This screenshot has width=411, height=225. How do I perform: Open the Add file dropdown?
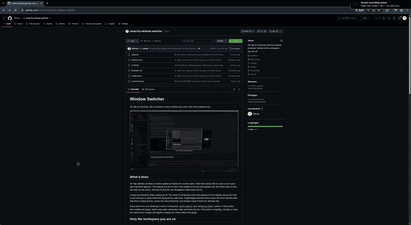(x=221, y=41)
